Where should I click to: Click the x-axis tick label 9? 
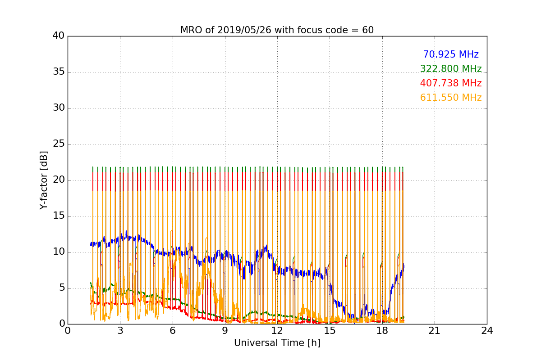[x=225, y=331]
